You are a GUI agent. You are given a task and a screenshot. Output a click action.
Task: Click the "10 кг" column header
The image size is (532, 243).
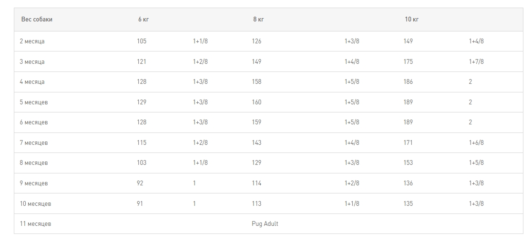(411, 20)
